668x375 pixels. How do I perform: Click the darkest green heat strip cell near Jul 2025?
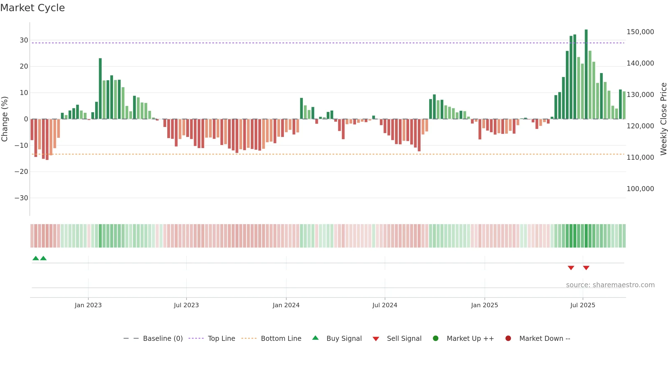tap(586, 236)
